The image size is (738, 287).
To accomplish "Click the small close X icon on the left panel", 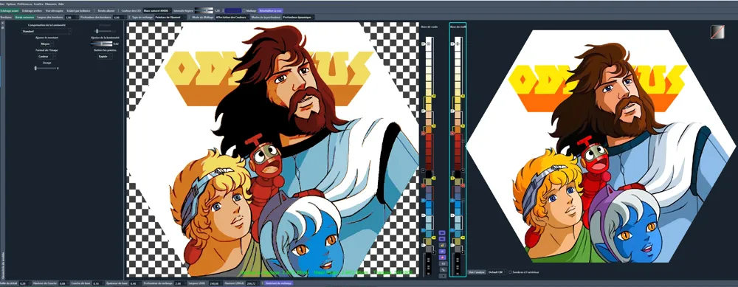I will 2,23.
